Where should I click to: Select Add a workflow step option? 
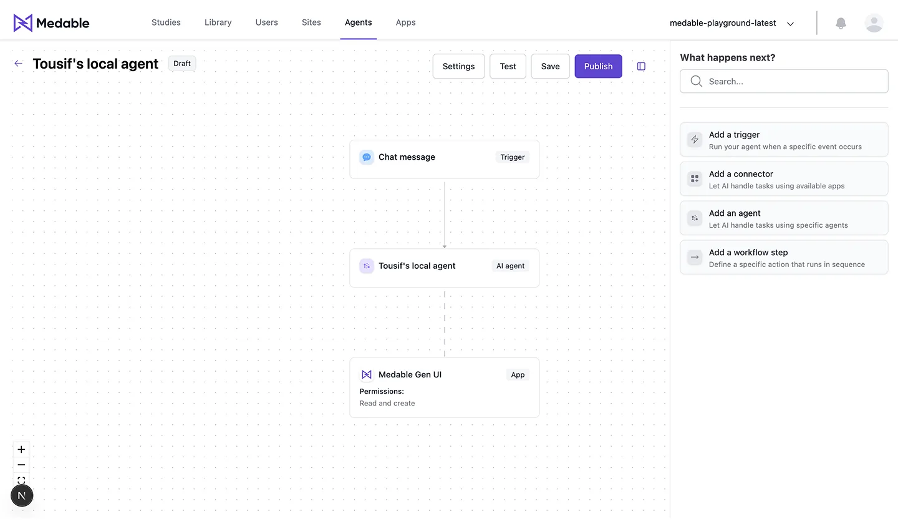coord(784,258)
